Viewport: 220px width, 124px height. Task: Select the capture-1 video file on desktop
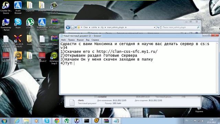coord(6,57)
